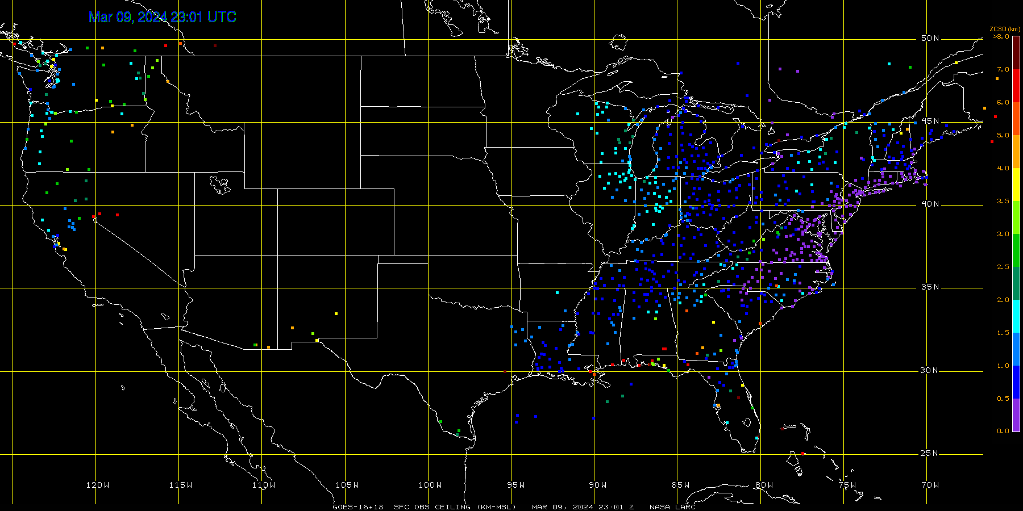Click the 105W longitude label
Viewport: 1023px width, 511px height.
coord(347,485)
